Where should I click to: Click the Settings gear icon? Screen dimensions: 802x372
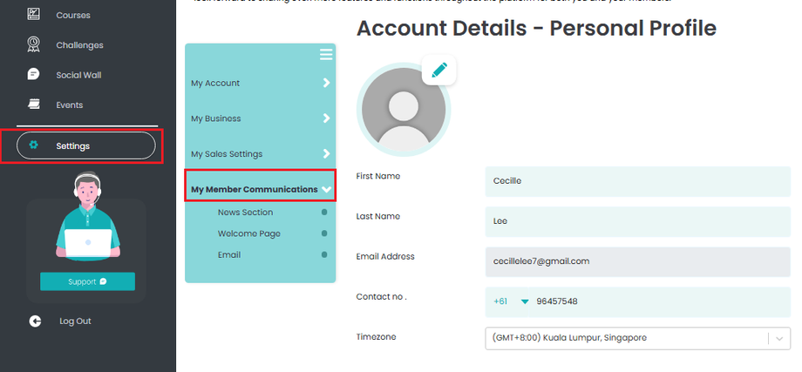[x=34, y=145]
